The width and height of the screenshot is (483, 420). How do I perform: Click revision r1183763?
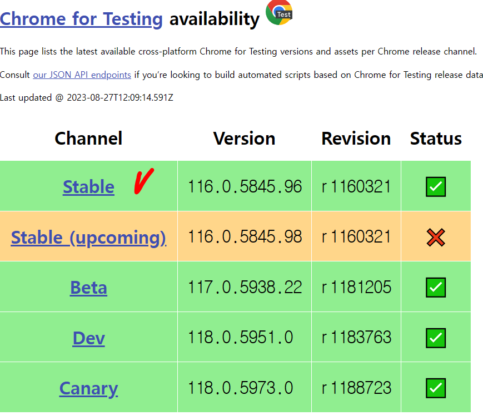[x=356, y=337]
